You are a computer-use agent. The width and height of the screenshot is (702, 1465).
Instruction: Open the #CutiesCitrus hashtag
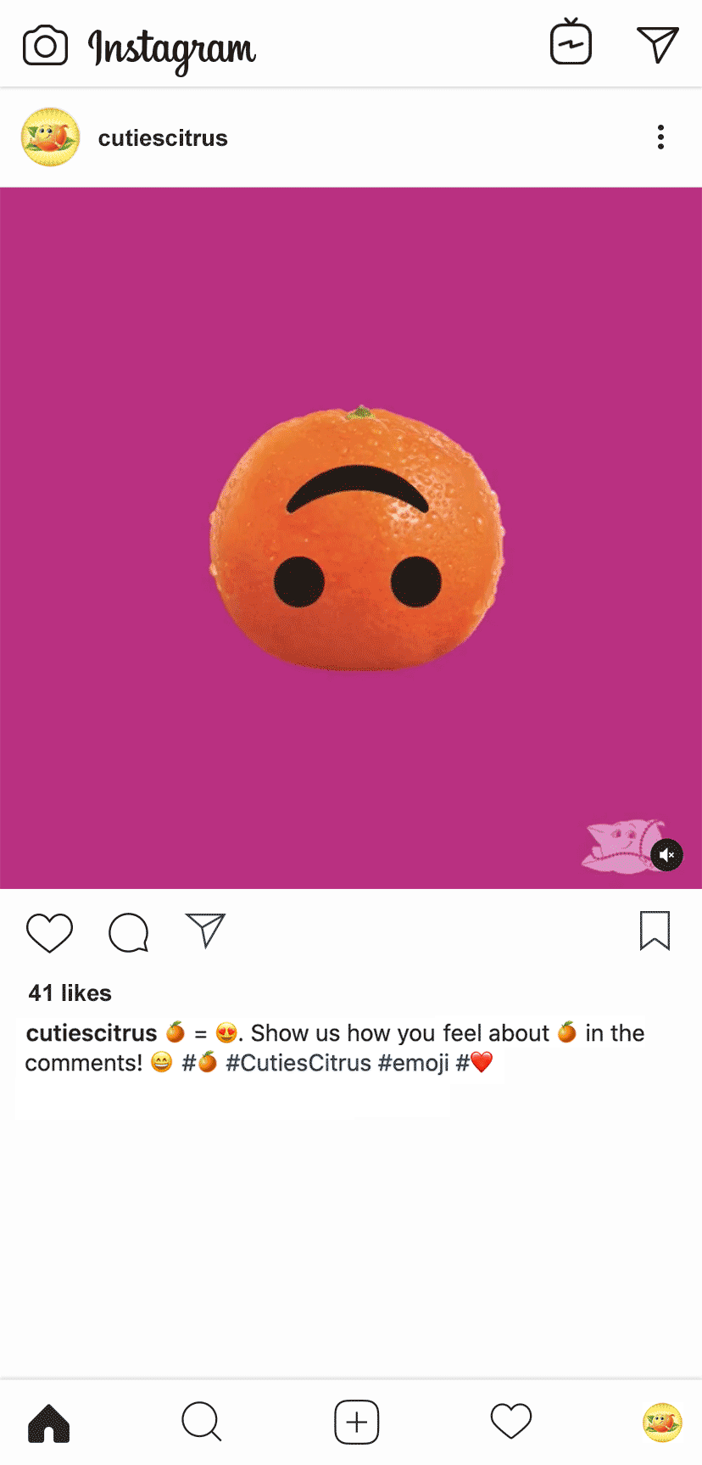(x=298, y=1063)
